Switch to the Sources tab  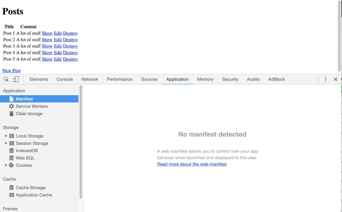tap(149, 79)
